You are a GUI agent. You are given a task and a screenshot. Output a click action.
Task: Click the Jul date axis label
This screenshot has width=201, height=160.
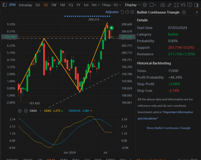[x=105, y=153]
